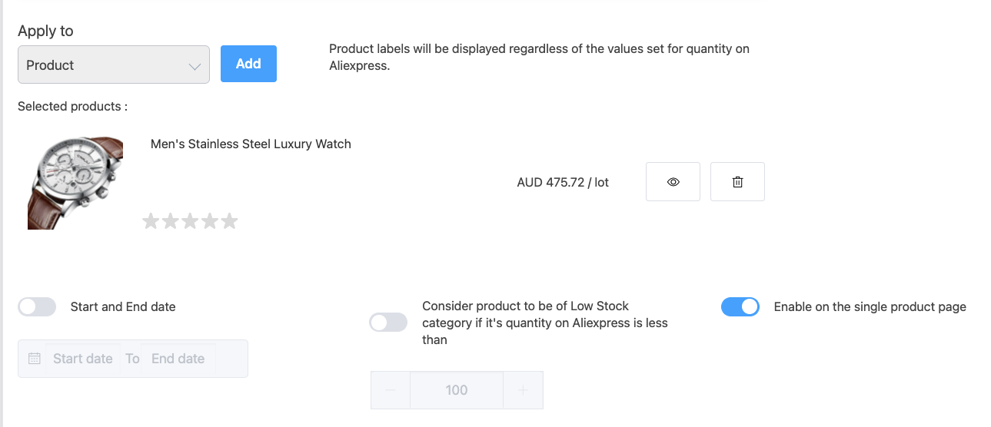Screen dimensions: 991x427
Task: Open the Apply to Product dropdown
Action: click(x=114, y=65)
